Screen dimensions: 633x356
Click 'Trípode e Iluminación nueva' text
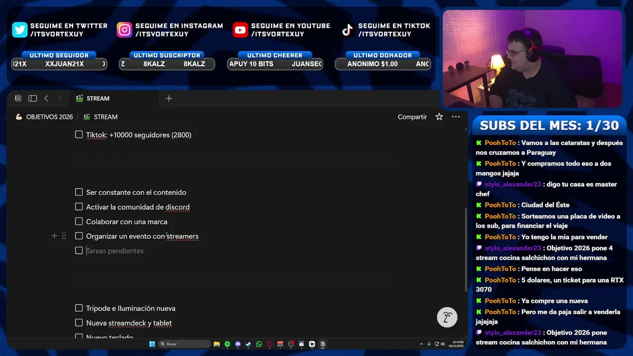pos(131,309)
